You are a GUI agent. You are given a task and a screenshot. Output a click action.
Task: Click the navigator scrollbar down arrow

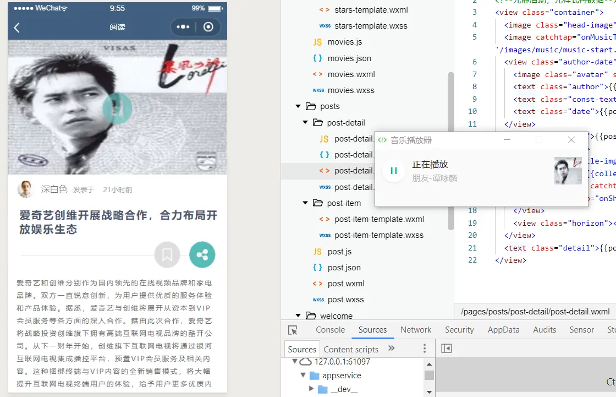(429, 392)
